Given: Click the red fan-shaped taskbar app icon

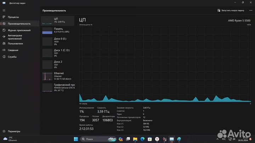Looking at the screenshot, I should (164, 139).
